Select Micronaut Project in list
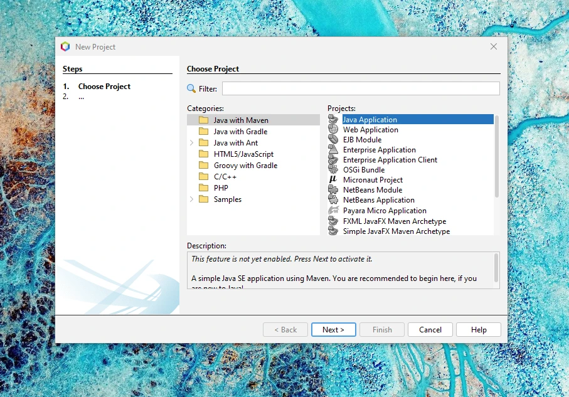 click(x=411, y=179)
